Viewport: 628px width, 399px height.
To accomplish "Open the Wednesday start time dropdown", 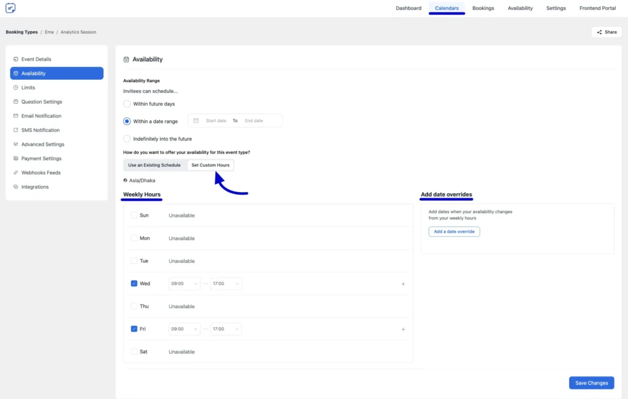I will pyautogui.click(x=184, y=283).
